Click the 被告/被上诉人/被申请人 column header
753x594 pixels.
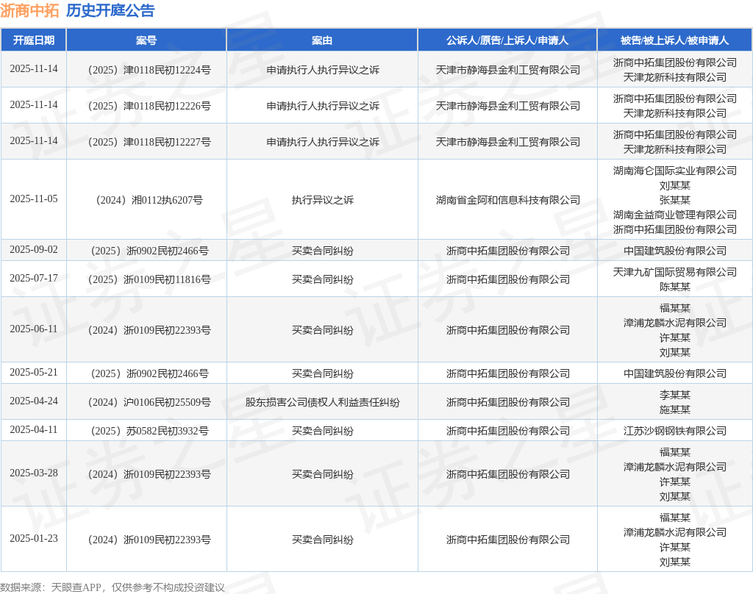point(675,40)
